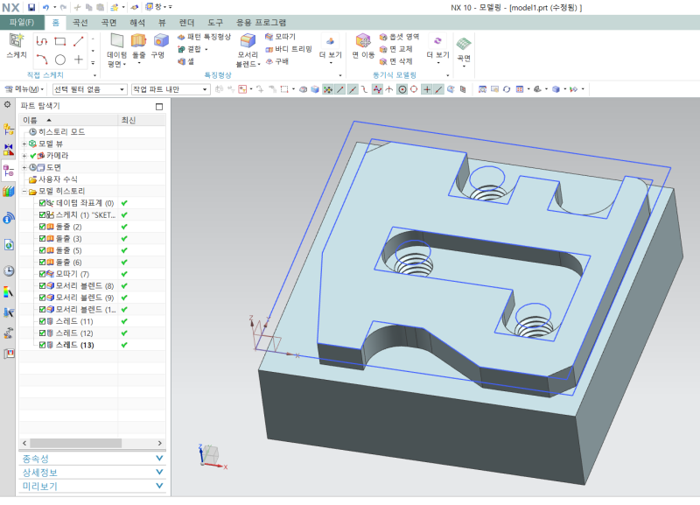This screenshot has width=700, height=505.
Task: Click the 스케치 (Sketch) tool icon
Action: pos(17,41)
